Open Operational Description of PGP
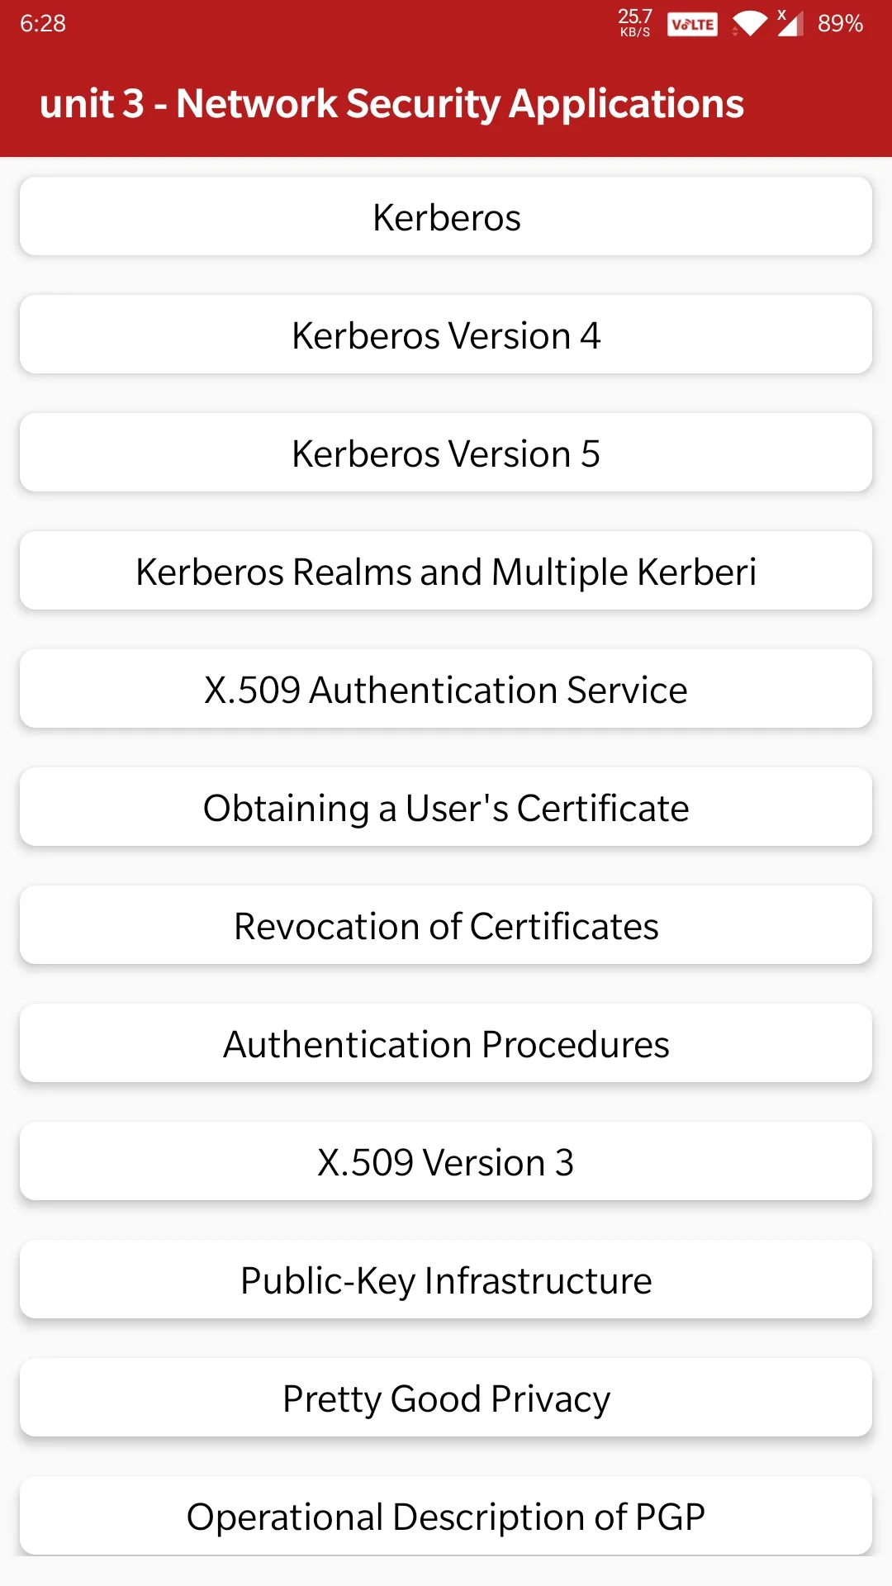This screenshot has height=1586, width=892. [x=446, y=1516]
